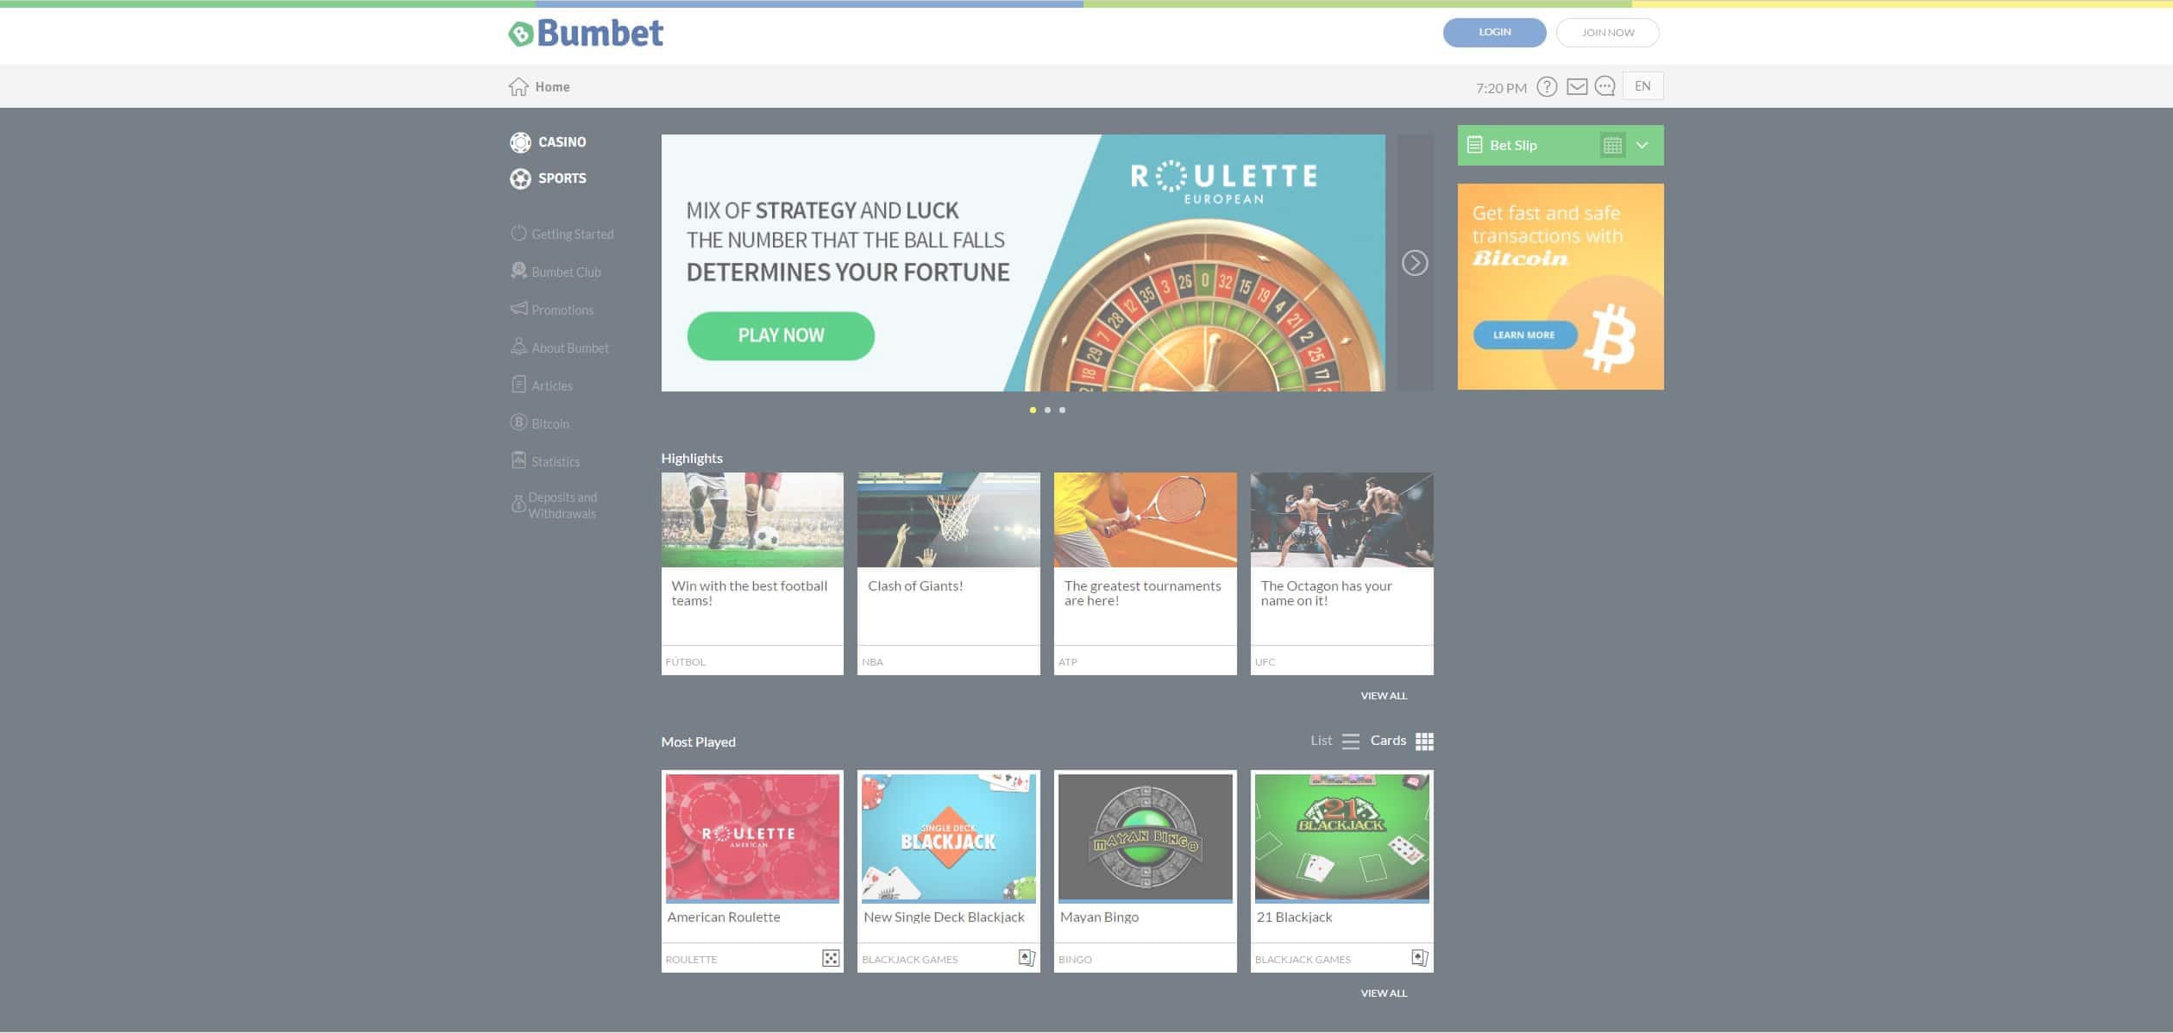
Task: Open the SPORTS section
Action: click(549, 178)
